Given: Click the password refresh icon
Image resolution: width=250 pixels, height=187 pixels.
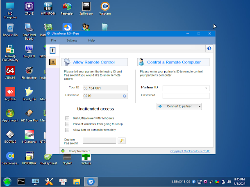Looking at the screenshot, I should coord(124,96).
